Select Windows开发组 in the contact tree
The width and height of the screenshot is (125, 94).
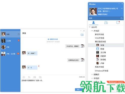(101, 71)
